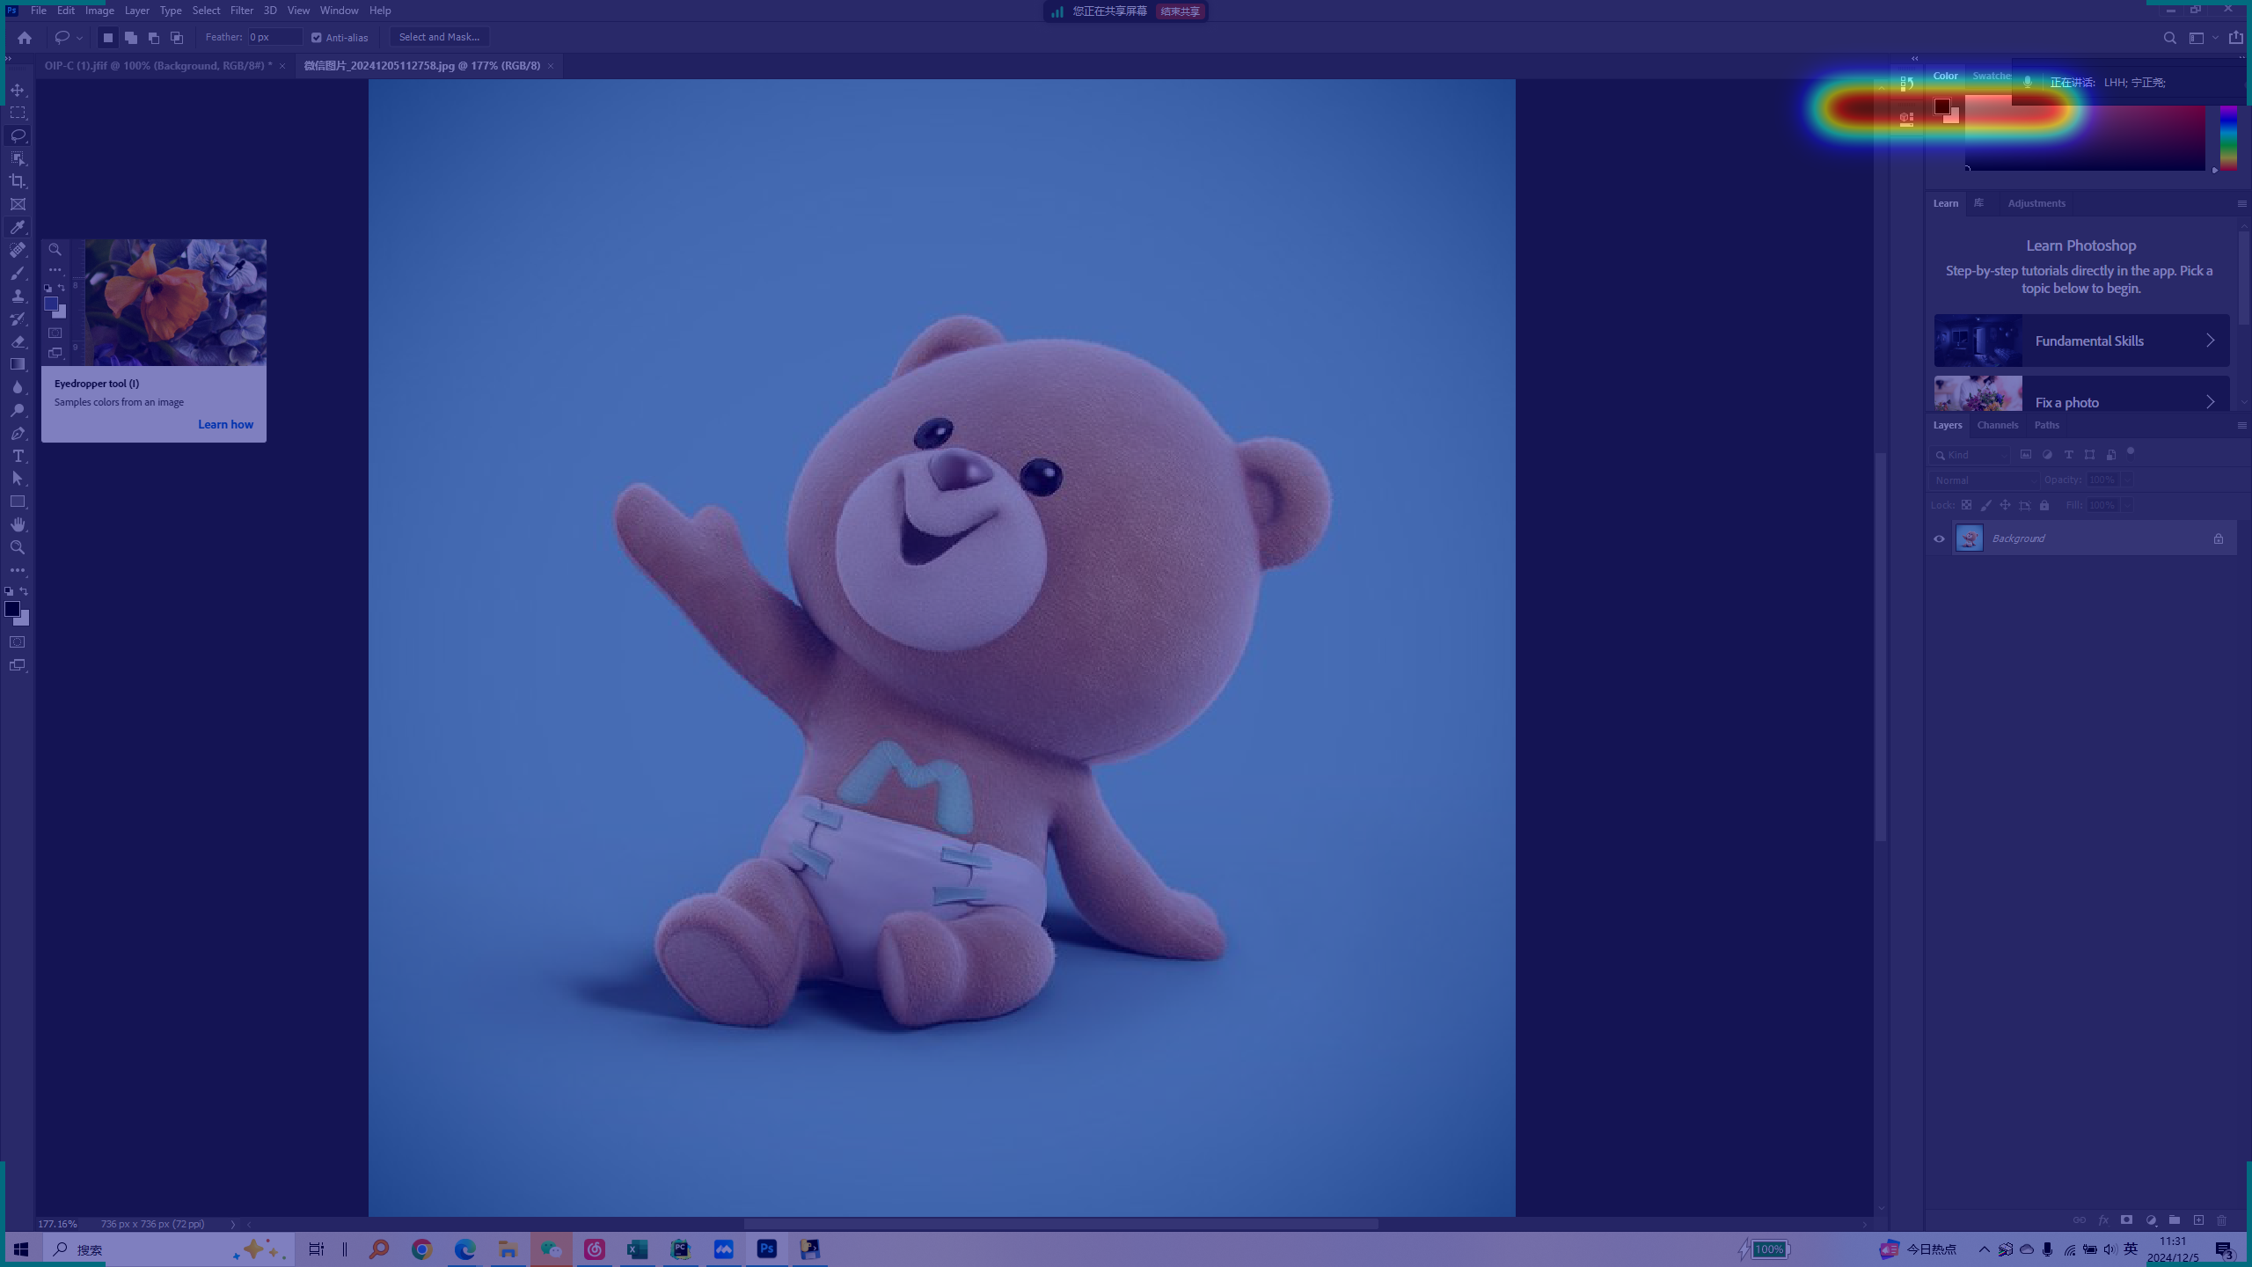The height and width of the screenshot is (1267, 2252).
Task: Select the Eyedropper tool
Action: (x=18, y=227)
